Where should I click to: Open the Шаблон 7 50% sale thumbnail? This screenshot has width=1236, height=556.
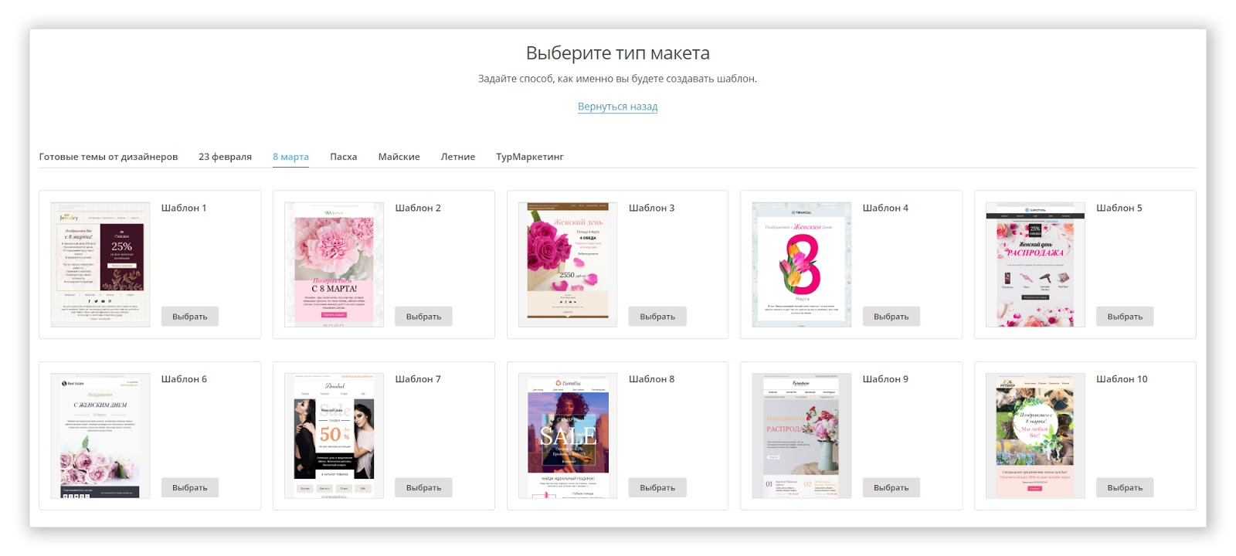coord(334,436)
